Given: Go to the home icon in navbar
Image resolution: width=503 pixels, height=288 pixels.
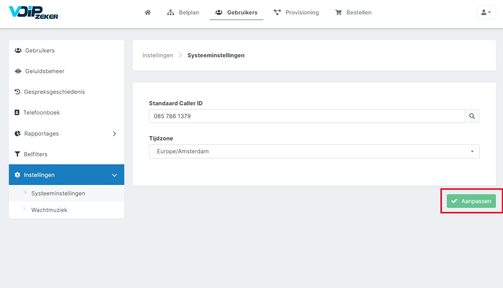Looking at the screenshot, I should 148,12.
